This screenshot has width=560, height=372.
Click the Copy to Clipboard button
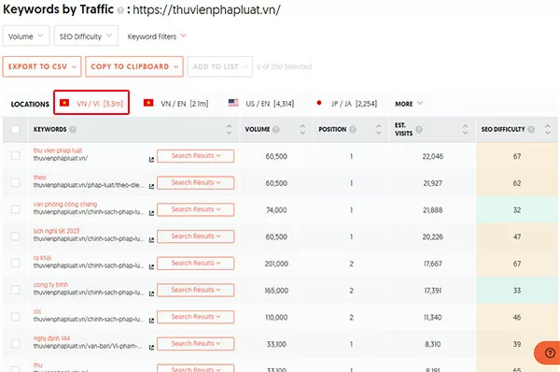click(134, 66)
